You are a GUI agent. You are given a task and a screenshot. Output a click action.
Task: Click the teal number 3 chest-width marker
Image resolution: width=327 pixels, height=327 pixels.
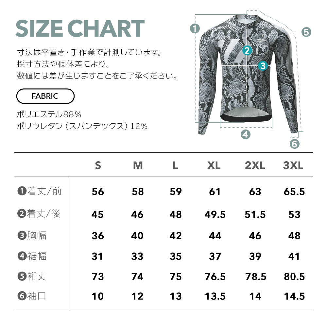[x=263, y=66]
